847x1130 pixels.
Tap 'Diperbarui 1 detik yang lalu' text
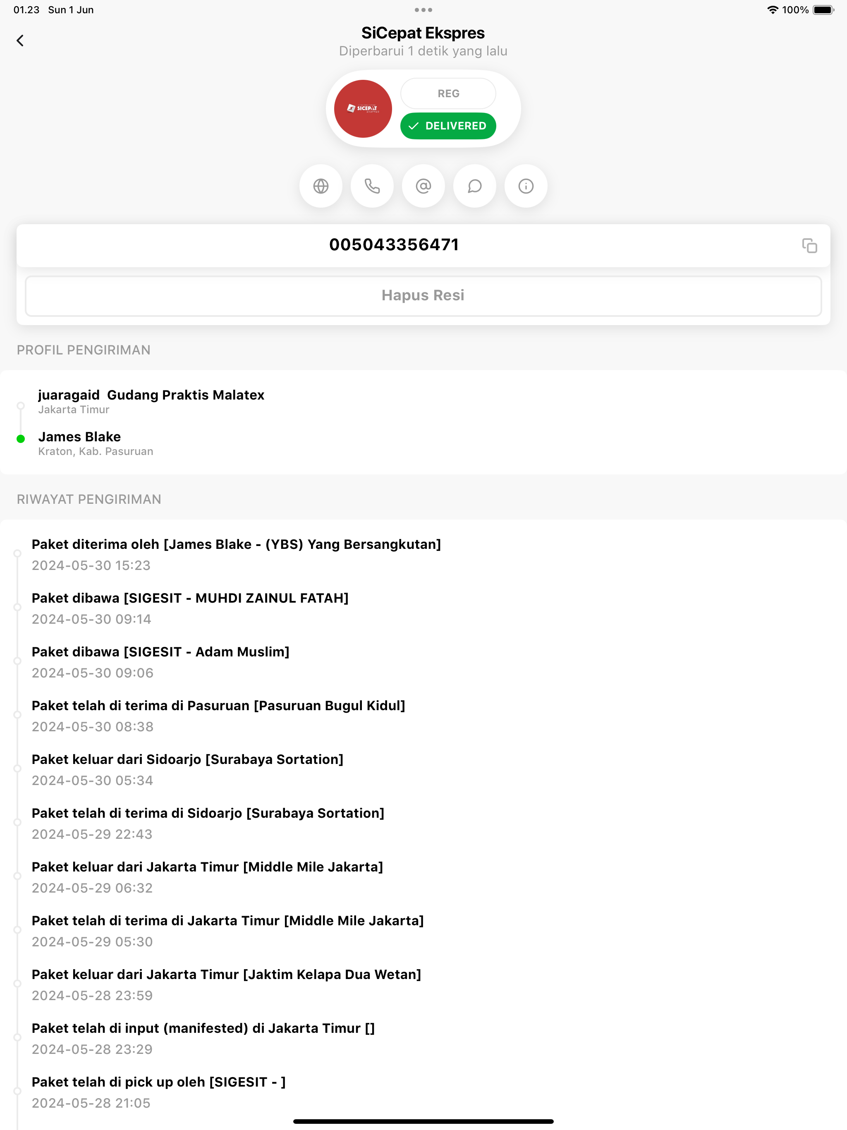tap(423, 51)
